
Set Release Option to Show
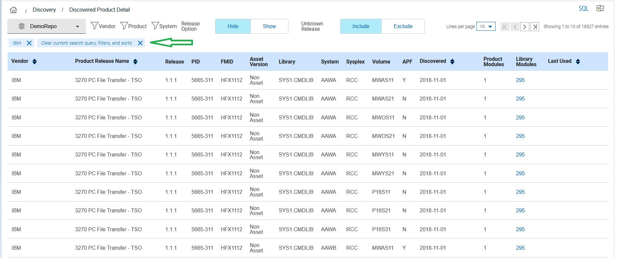pyautogui.click(x=269, y=26)
